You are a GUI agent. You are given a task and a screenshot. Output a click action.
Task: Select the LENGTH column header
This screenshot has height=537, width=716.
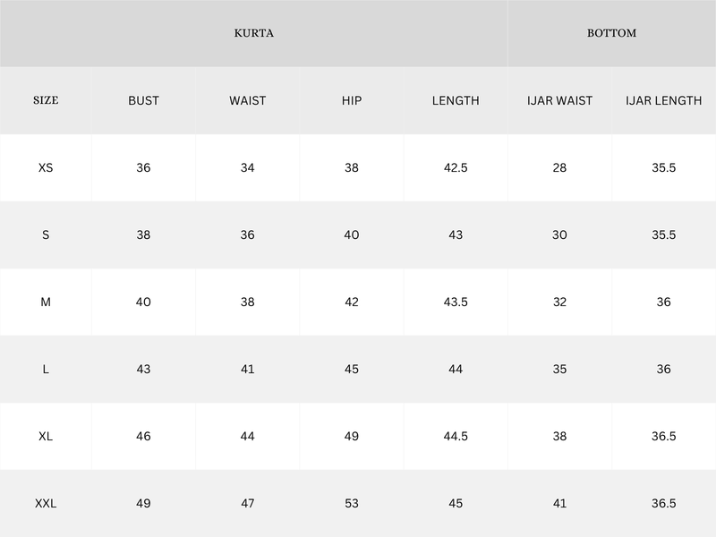tap(456, 100)
